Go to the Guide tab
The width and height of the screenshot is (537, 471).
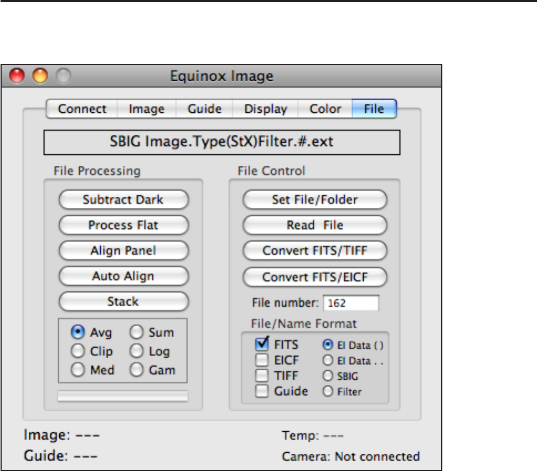[204, 109]
